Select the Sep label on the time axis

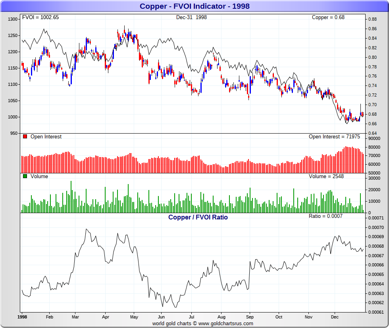[250, 317]
